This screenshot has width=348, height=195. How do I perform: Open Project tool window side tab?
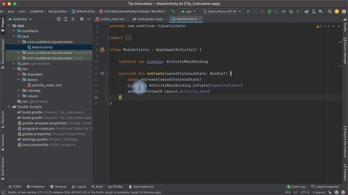(x=3, y=25)
